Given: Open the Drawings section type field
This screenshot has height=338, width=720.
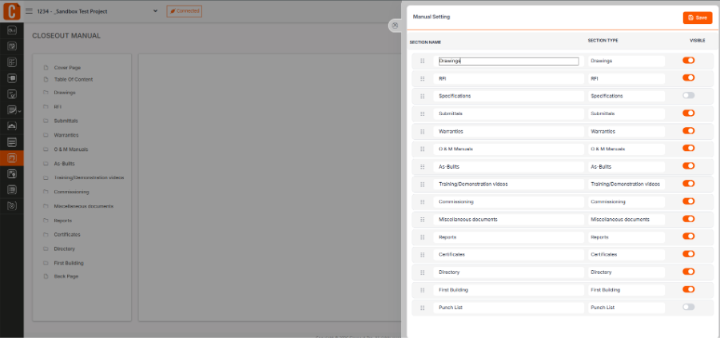Looking at the screenshot, I should click(627, 61).
